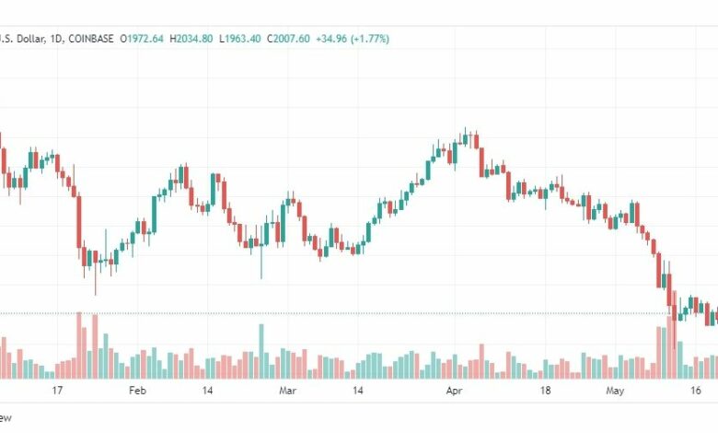Image resolution: width=718 pixels, height=433 pixels.
Task: Click the 14 label between Feb and Mar
Action: pyautogui.click(x=207, y=391)
